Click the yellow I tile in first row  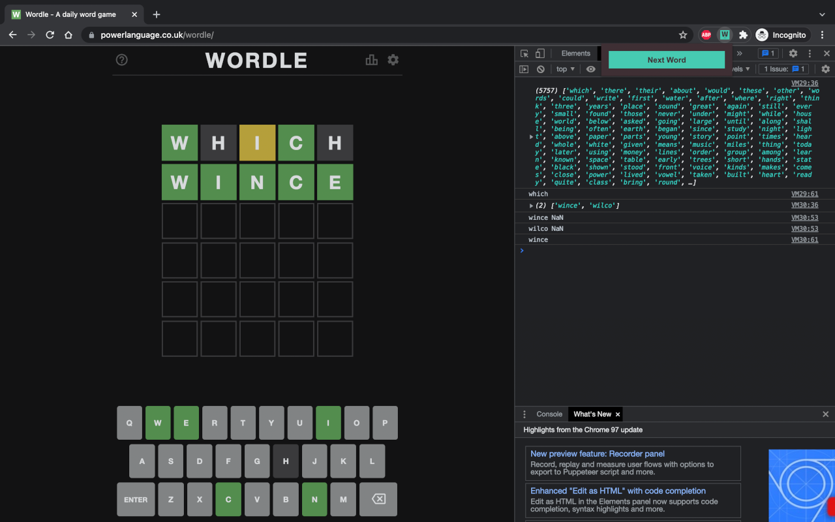pos(257,143)
